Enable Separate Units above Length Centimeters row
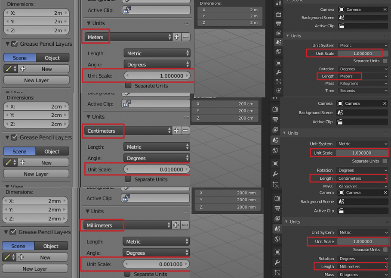The image size is (391, 278). [385, 161]
